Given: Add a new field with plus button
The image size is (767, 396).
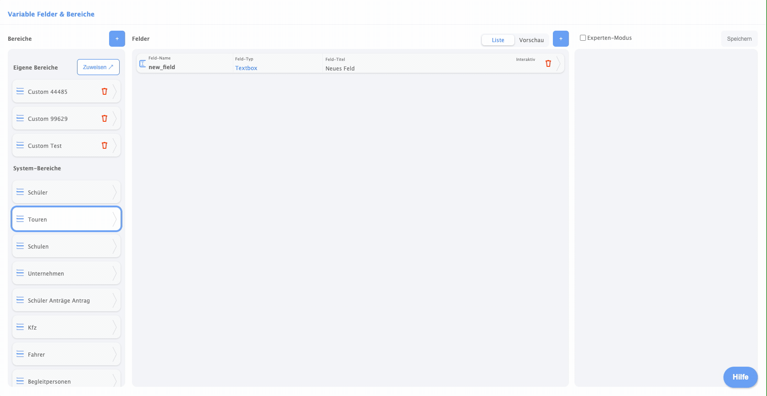Looking at the screenshot, I should (x=561, y=39).
